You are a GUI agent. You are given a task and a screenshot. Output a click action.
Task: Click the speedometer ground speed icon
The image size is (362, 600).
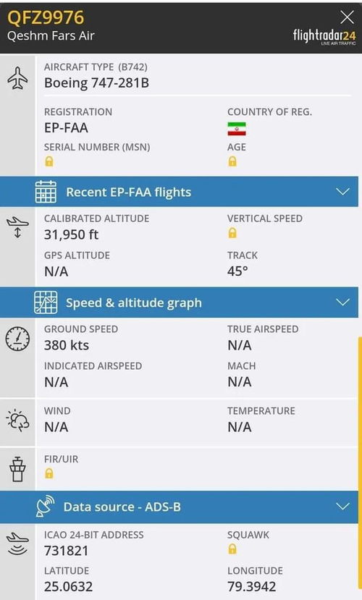click(17, 339)
